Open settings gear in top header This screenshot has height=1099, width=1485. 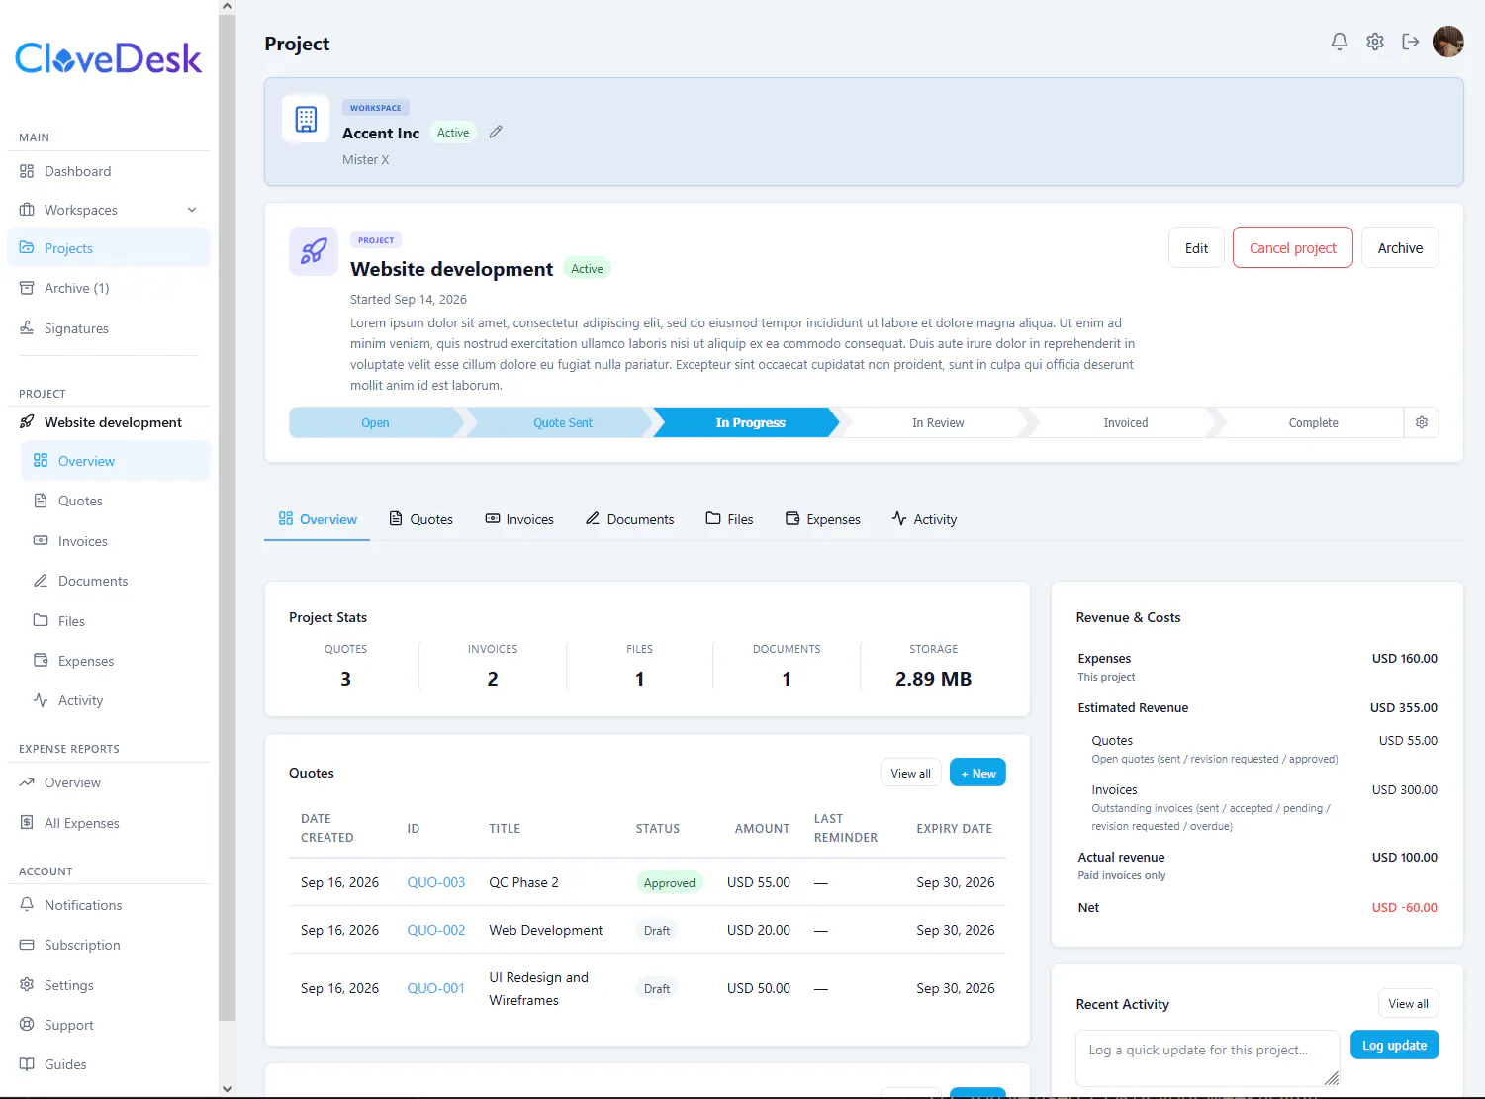(x=1375, y=42)
